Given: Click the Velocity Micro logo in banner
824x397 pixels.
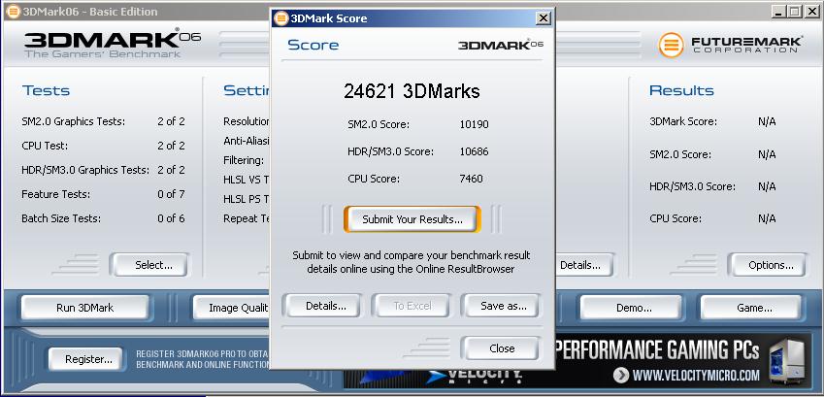Looking at the screenshot, I should tap(476, 375).
